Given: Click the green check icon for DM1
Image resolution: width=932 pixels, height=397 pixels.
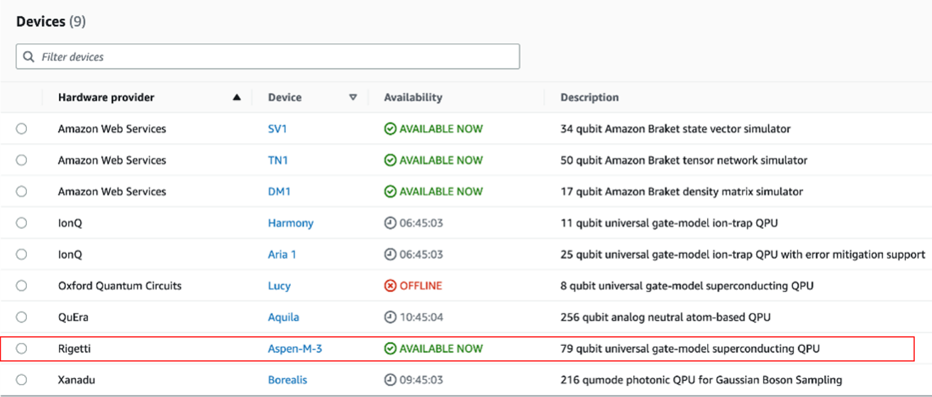Looking at the screenshot, I should pos(390,191).
